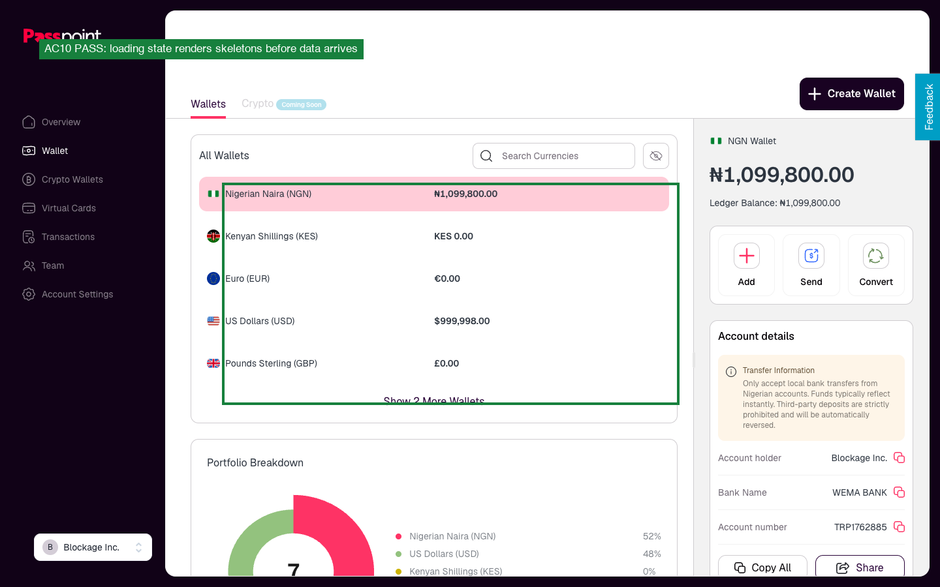Image resolution: width=940 pixels, height=587 pixels.
Task: Select the Nigerian Naira (NGN) wallet row
Action: click(434, 194)
